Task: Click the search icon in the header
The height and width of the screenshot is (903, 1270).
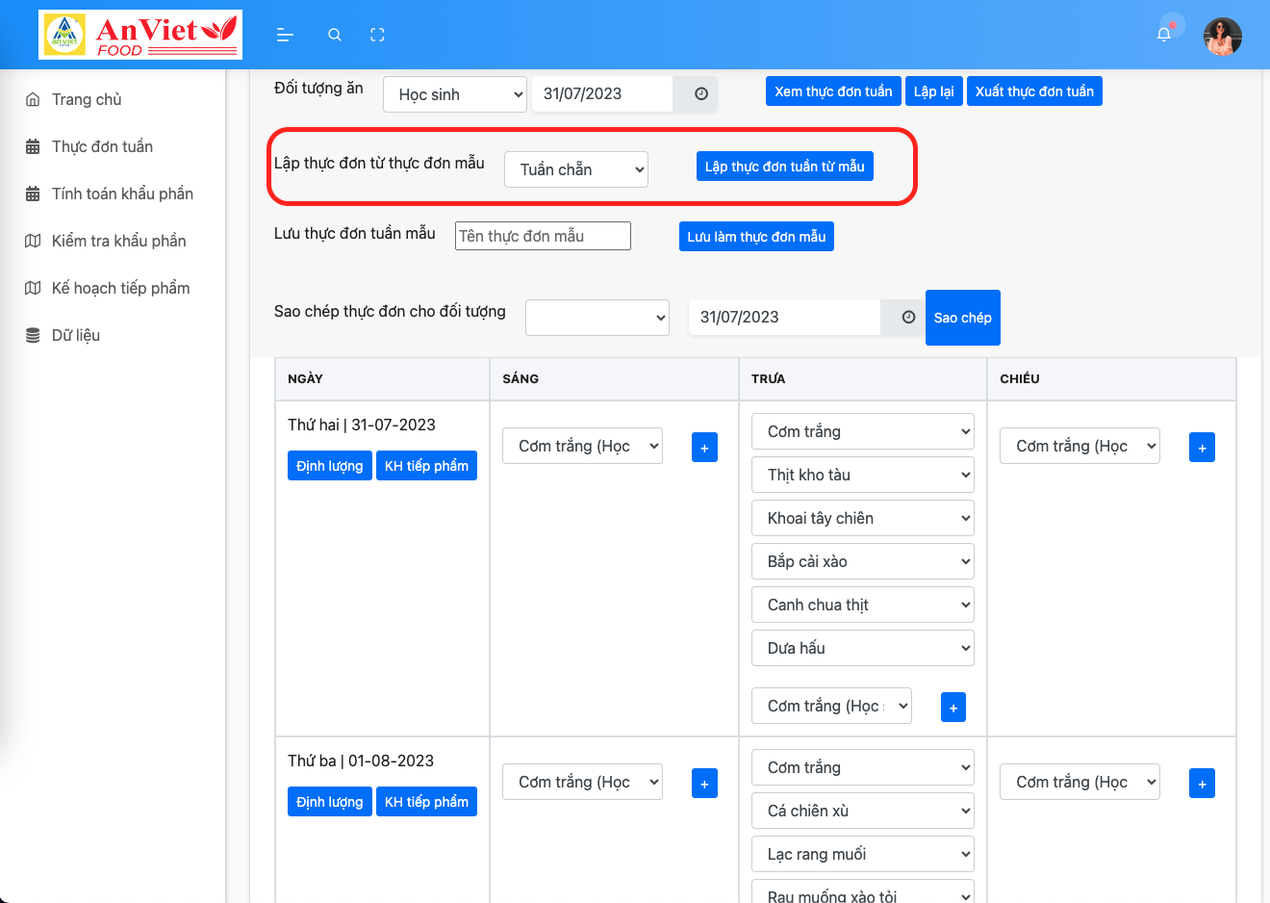Action: coord(335,35)
